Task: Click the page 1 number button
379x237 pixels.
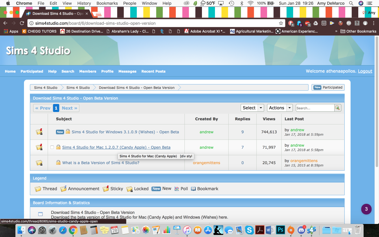Action: point(56,108)
